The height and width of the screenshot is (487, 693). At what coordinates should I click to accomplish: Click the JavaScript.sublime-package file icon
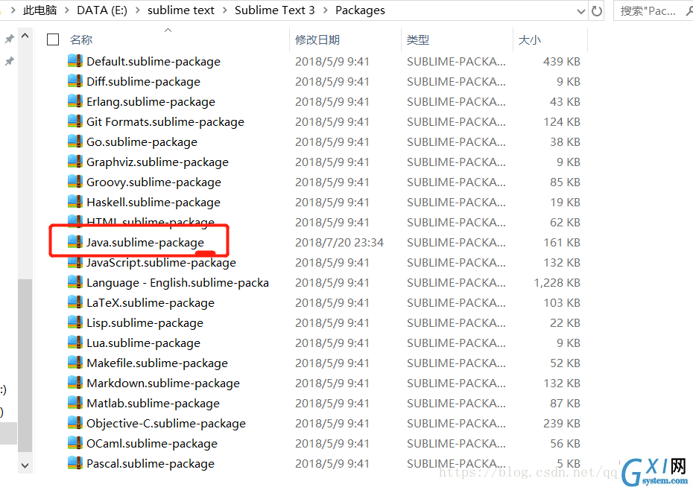[75, 262]
